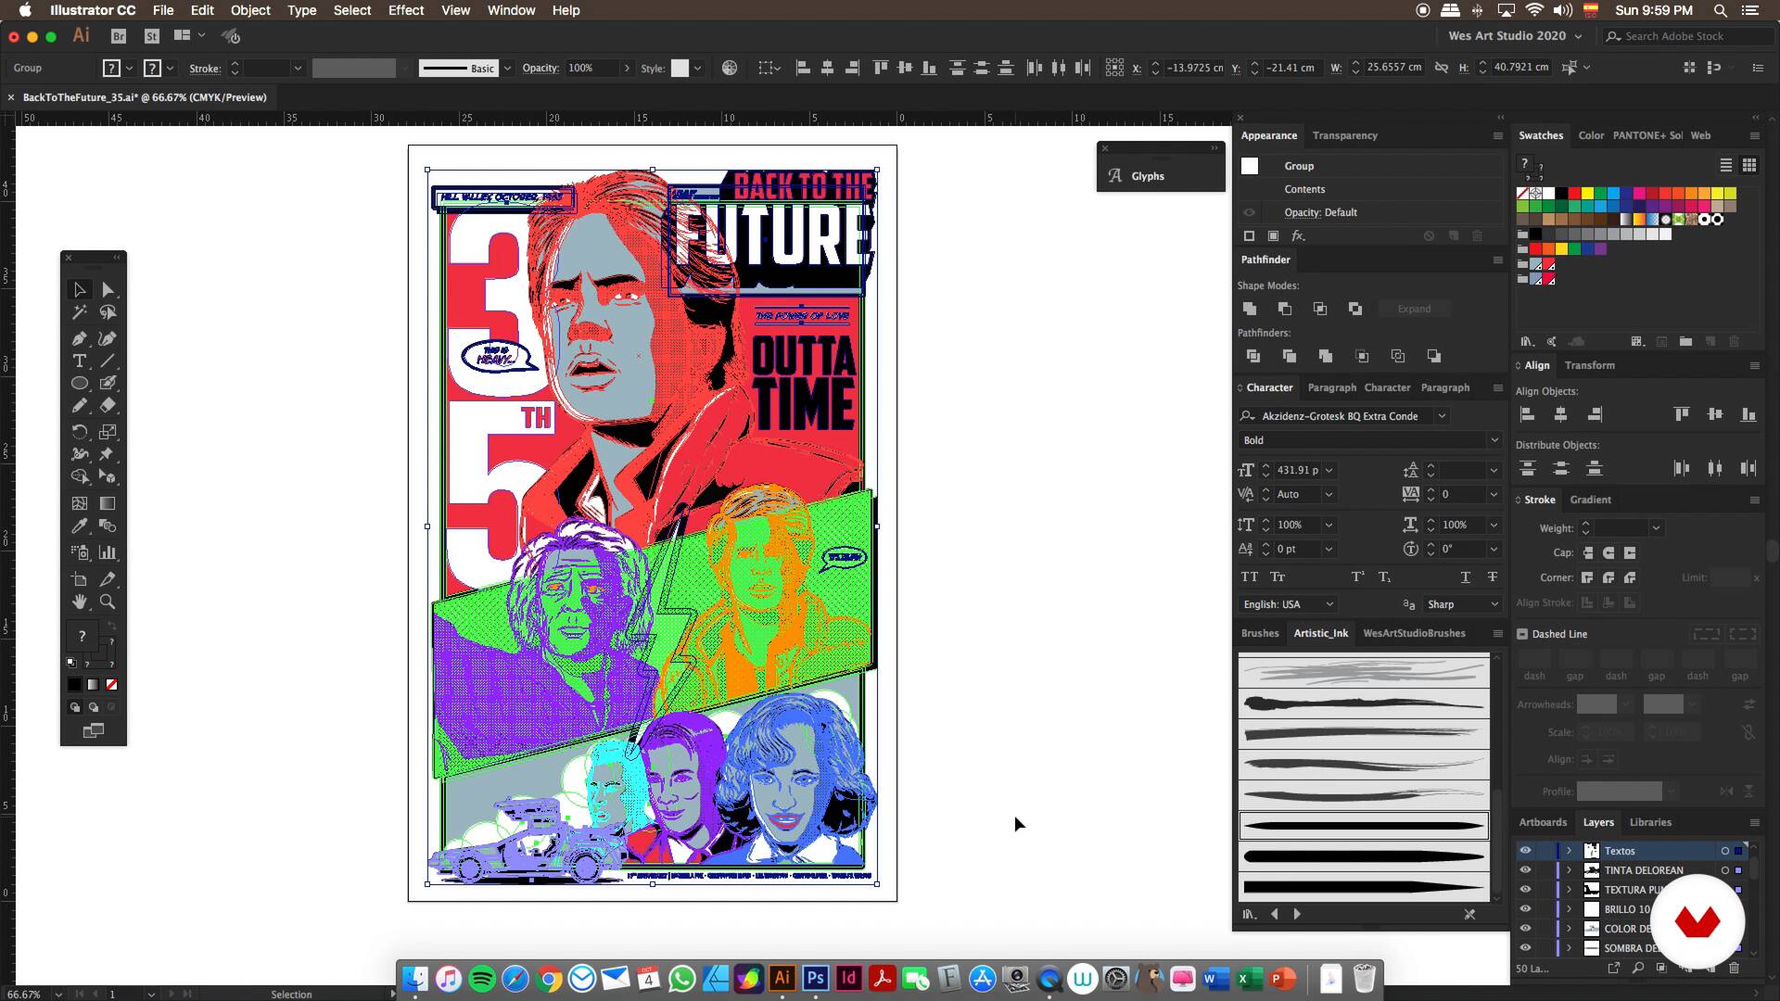Select the Gradient tool
Image resolution: width=1780 pixels, height=1001 pixels.
coord(108,503)
